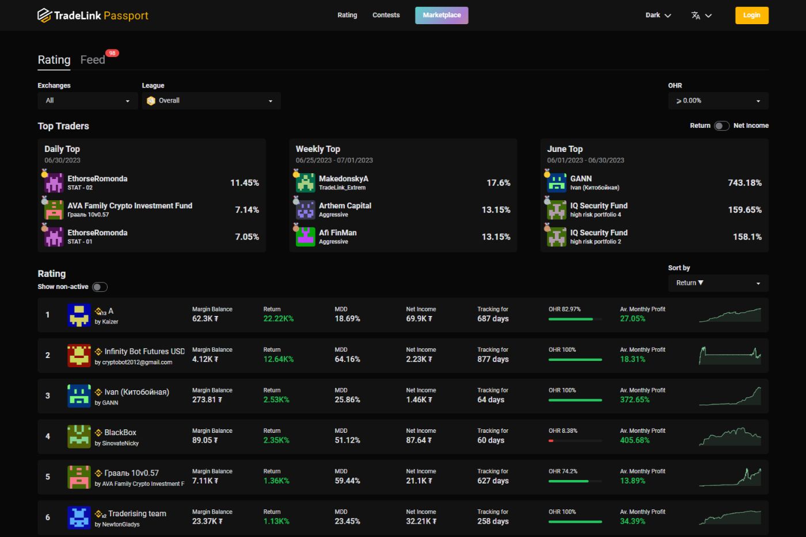Image resolution: width=806 pixels, height=537 pixels.
Task: Switch to the Feed tab
Action: (x=93, y=59)
